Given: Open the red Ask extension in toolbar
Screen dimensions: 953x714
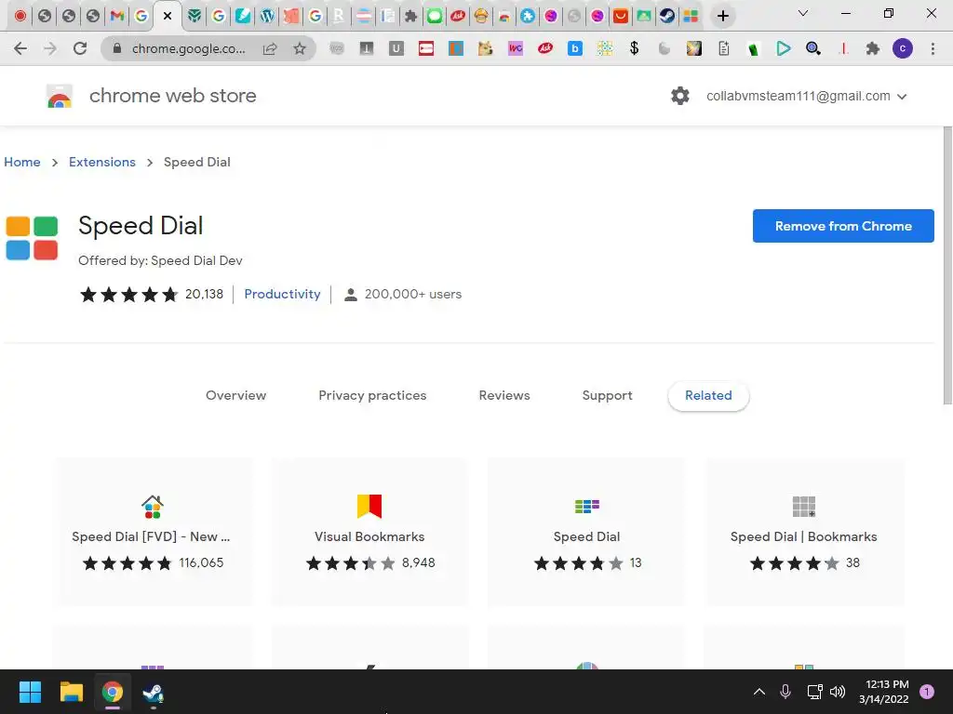Looking at the screenshot, I should pos(545,48).
